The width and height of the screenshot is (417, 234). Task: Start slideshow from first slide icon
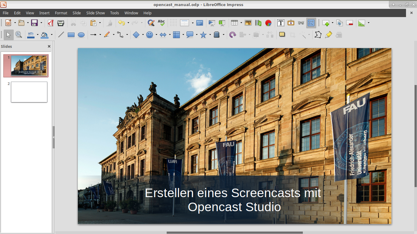(x=212, y=23)
